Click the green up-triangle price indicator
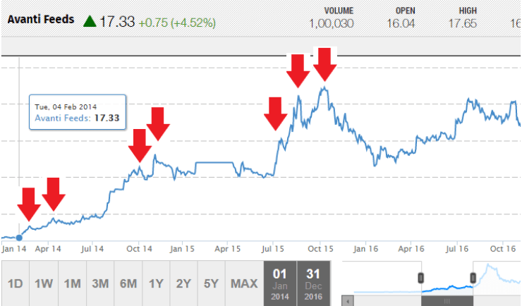Viewport: 522px width, 306px height. point(90,21)
